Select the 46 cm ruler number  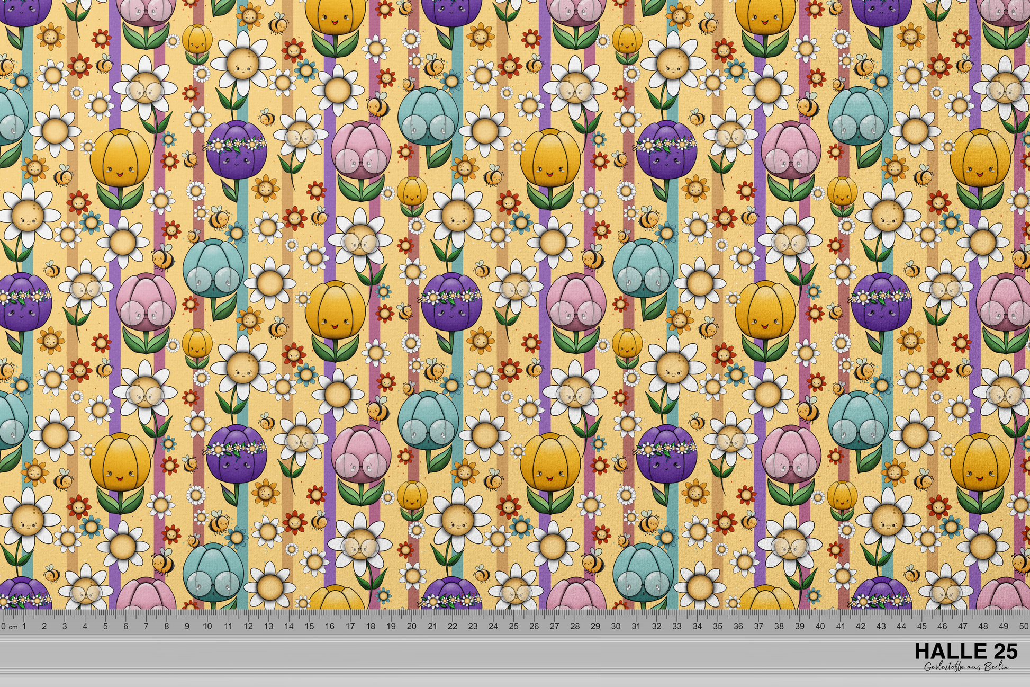[943, 627]
